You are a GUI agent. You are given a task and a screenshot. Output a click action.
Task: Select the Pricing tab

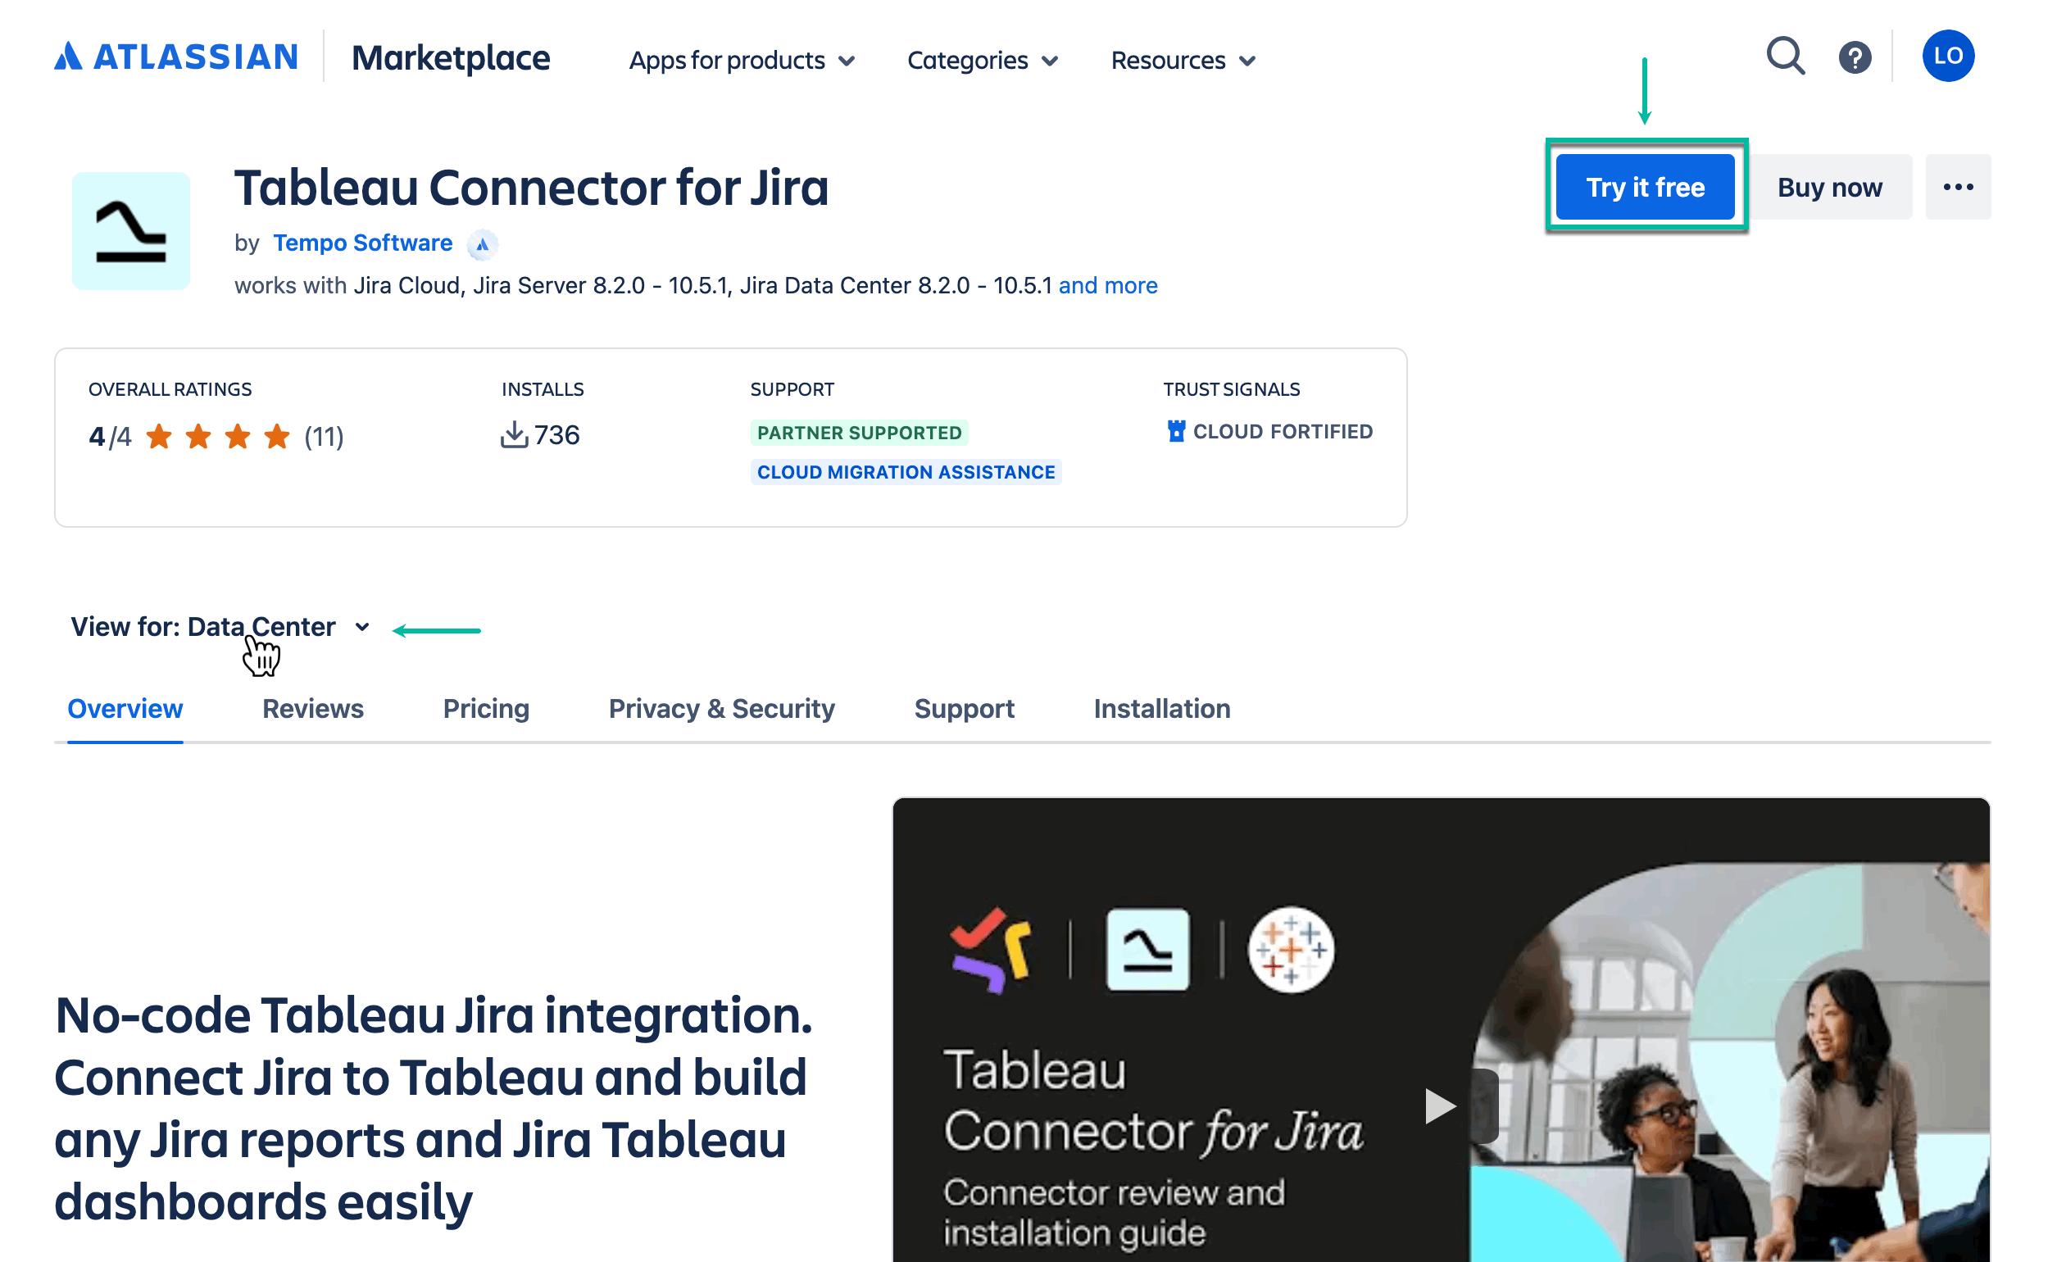tap(486, 709)
